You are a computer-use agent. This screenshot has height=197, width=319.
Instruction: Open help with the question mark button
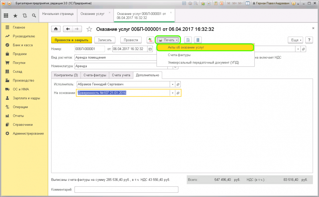click(x=309, y=40)
